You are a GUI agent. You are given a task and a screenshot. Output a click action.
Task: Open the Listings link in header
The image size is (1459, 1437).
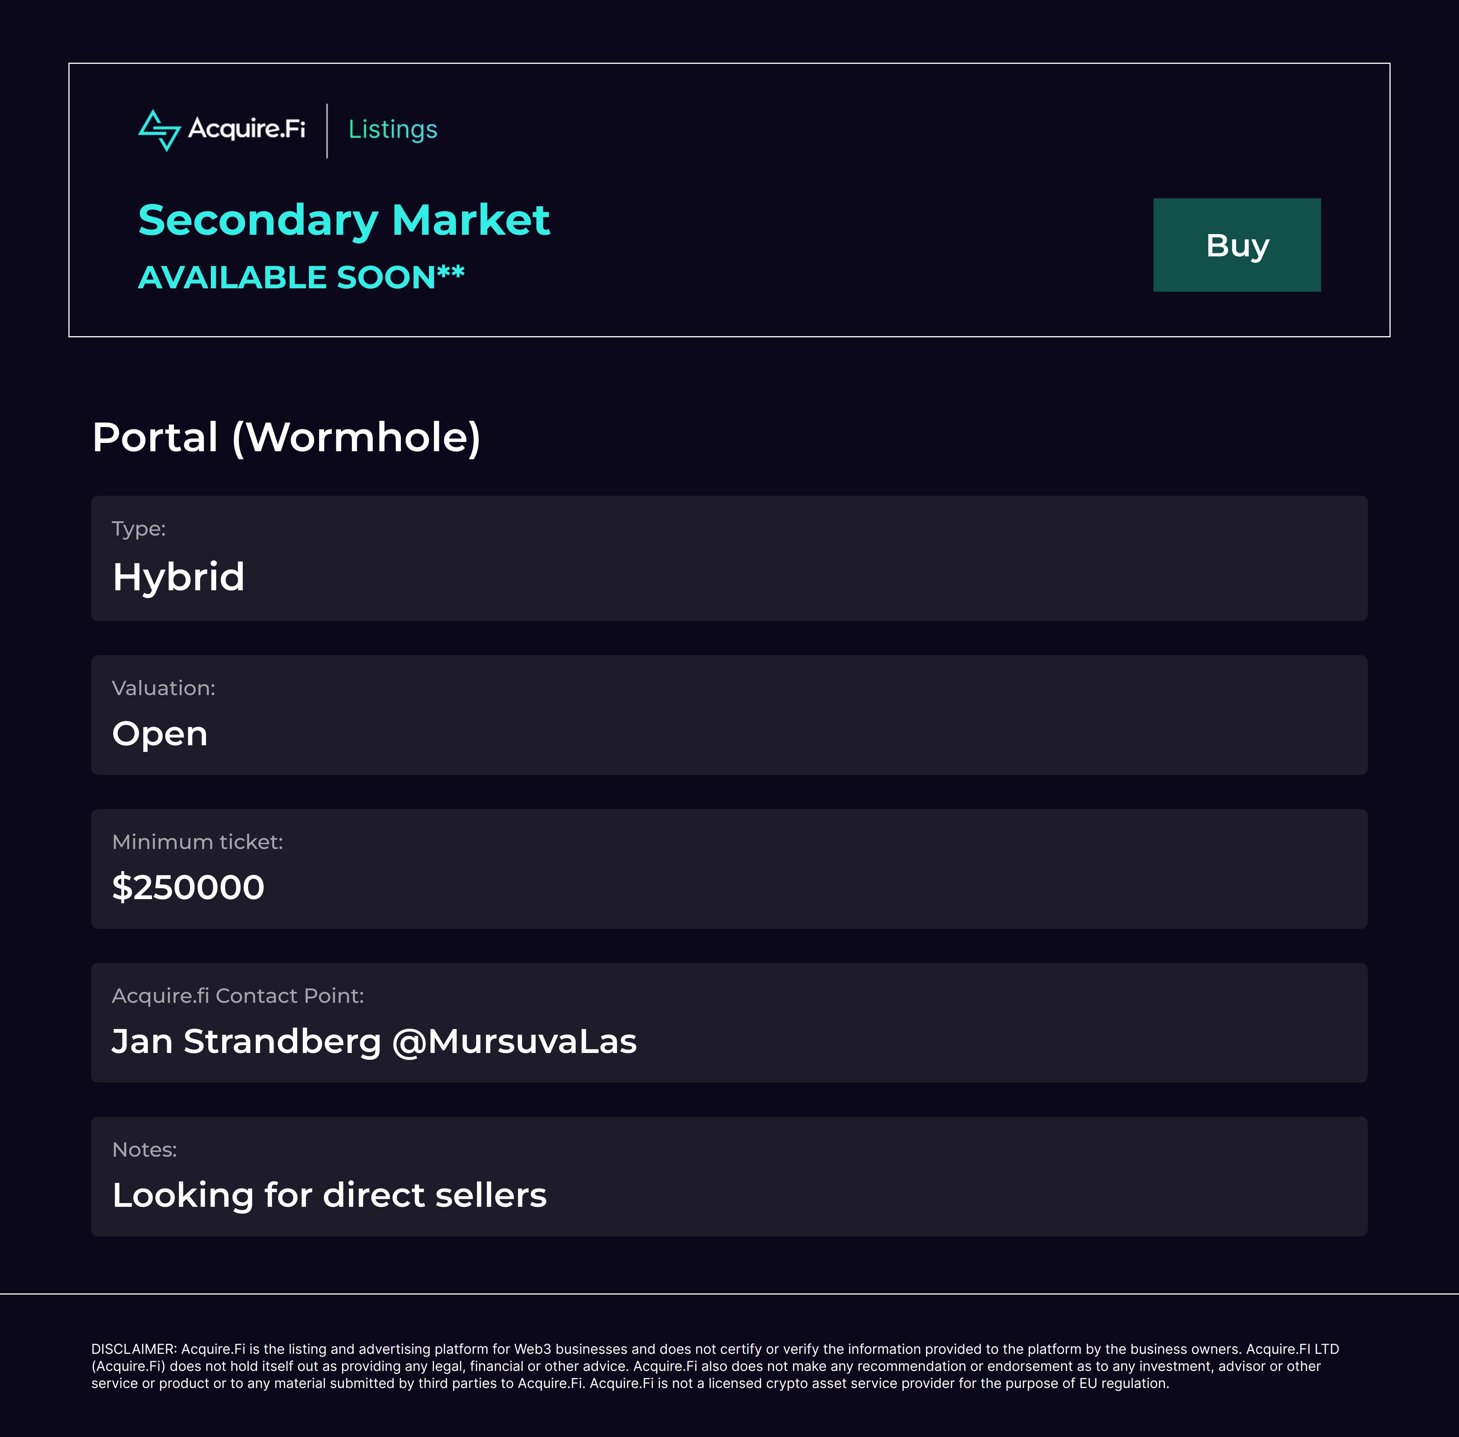tap(392, 130)
